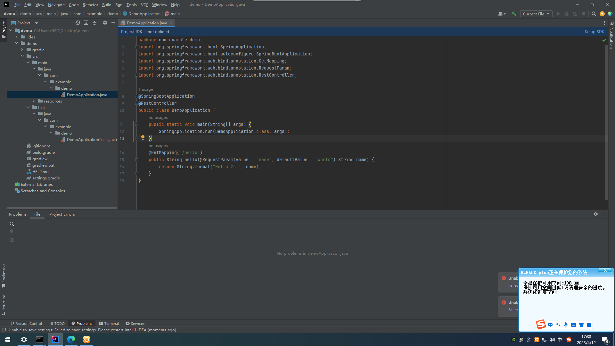Open the VCS menu

click(x=144, y=4)
